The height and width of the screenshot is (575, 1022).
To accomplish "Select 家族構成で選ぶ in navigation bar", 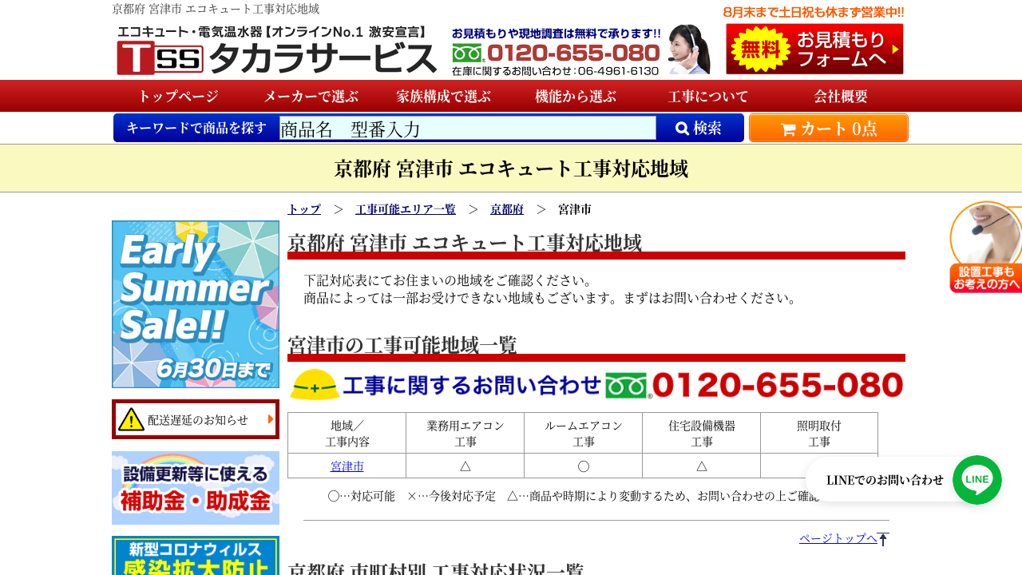I will [443, 97].
